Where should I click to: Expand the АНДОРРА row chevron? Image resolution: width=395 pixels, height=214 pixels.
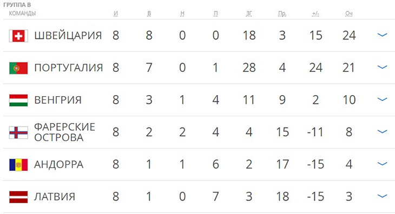click(382, 164)
